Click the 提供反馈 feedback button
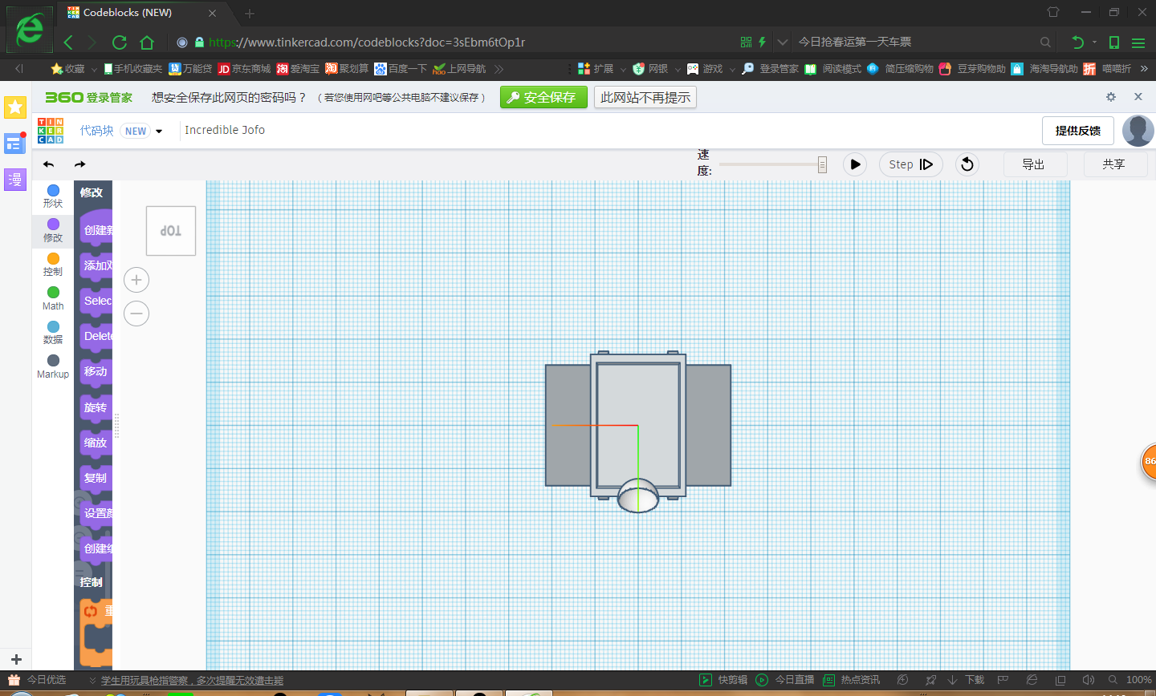The height and width of the screenshot is (696, 1156). point(1077,131)
